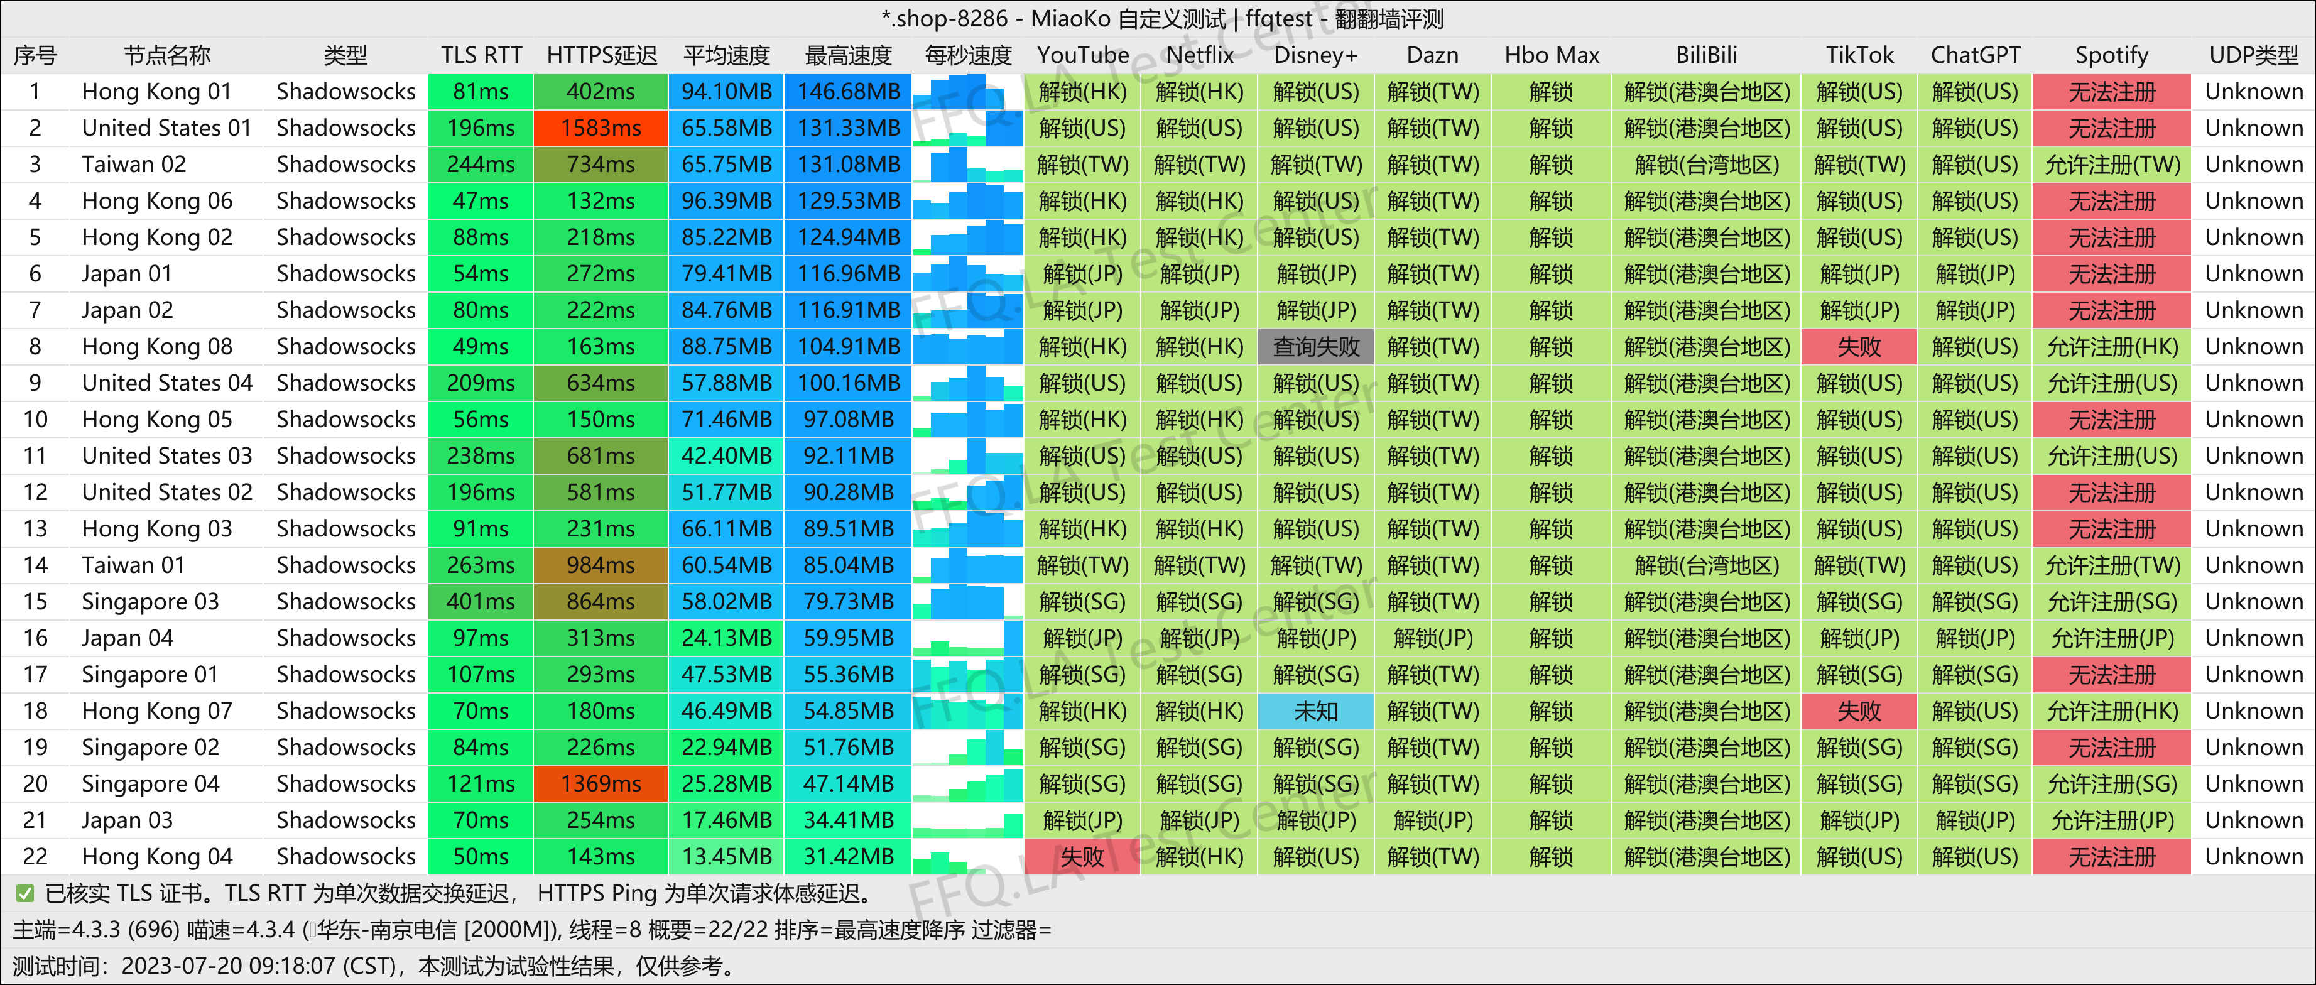Select the United States 04 node name
Image resolution: width=2316 pixels, height=985 pixels.
tap(166, 383)
